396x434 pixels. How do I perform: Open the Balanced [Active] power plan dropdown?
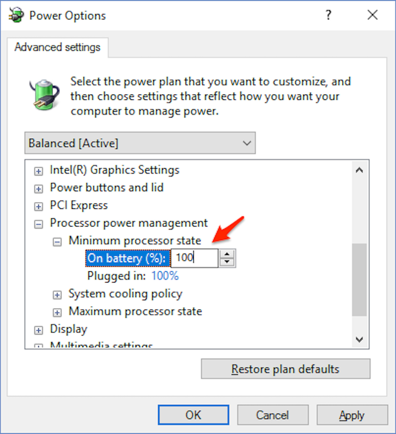pyautogui.click(x=140, y=143)
